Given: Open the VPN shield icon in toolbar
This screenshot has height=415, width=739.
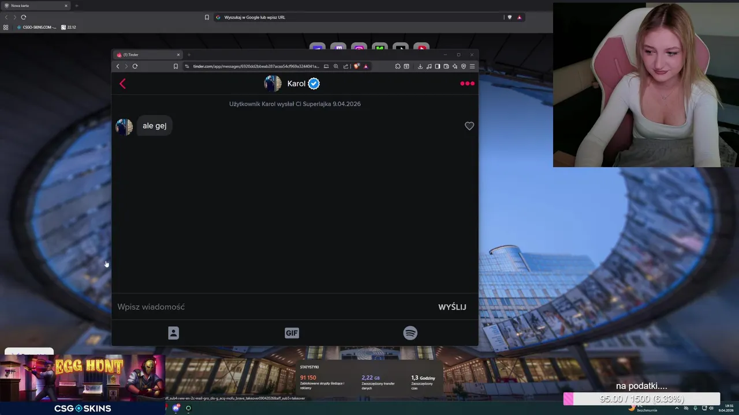Looking at the screenshot, I should click(464, 66).
